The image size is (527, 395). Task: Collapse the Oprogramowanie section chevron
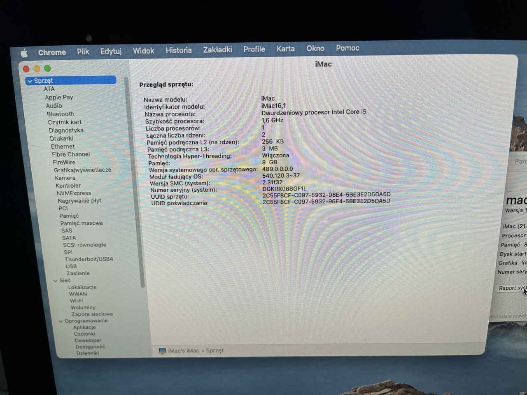point(61,321)
